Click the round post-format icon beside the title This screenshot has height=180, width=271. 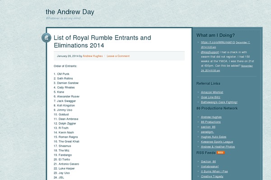47,38
